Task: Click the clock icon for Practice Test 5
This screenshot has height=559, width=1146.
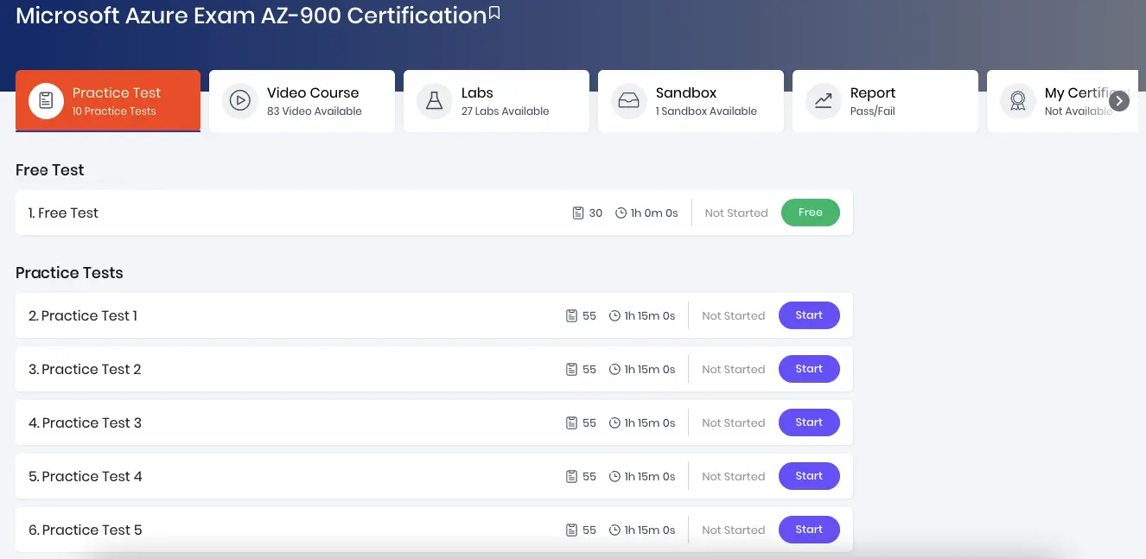Action: pos(614,530)
